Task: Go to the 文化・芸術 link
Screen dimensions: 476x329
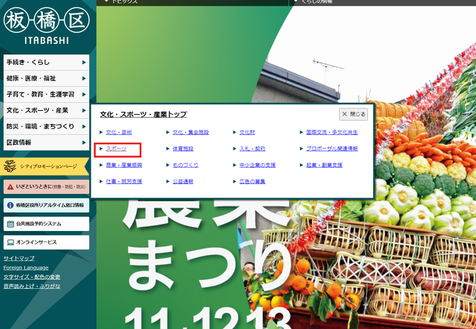Action: click(x=119, y=132)
